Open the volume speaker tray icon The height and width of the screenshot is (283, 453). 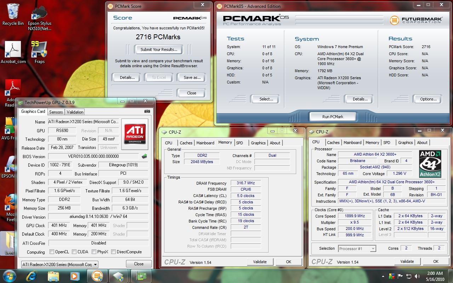pos(417,276)
